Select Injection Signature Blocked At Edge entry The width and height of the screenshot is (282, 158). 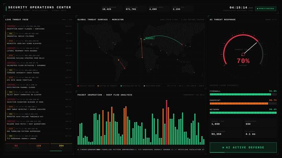point(39,101)
